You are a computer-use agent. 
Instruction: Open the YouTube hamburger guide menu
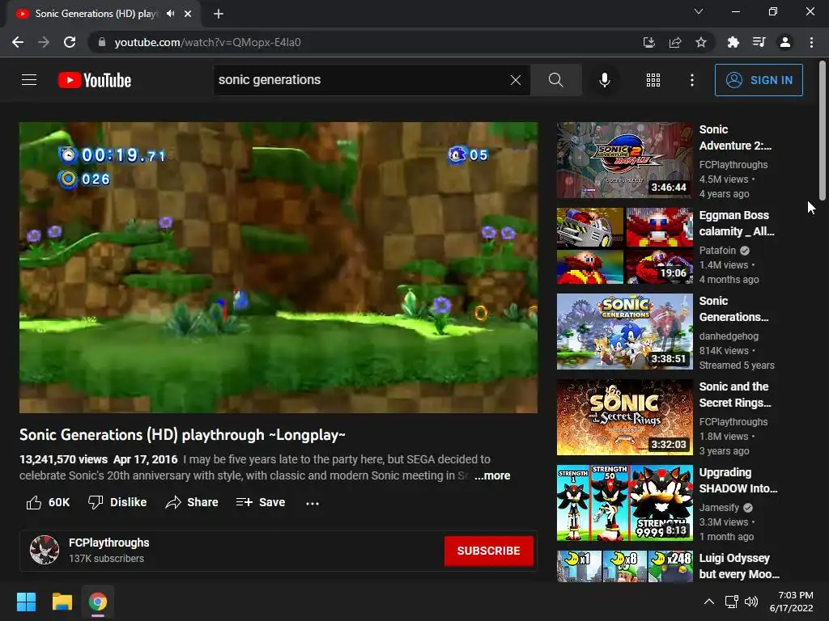pos(29,80)
